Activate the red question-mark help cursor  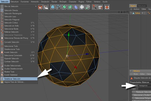point(94,7)
